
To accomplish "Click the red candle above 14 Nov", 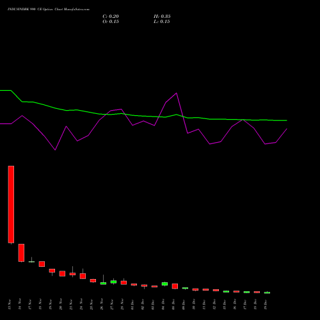I will 21,253.
